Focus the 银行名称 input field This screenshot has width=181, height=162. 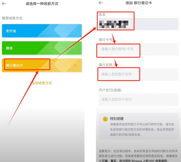(139, 75)
